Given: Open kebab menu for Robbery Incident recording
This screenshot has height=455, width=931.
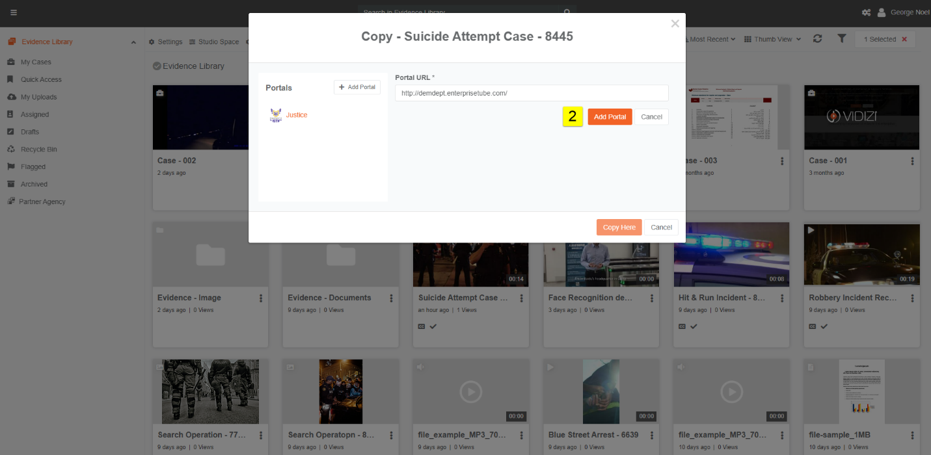Looking at the screenshot, I should click(912, 298).
